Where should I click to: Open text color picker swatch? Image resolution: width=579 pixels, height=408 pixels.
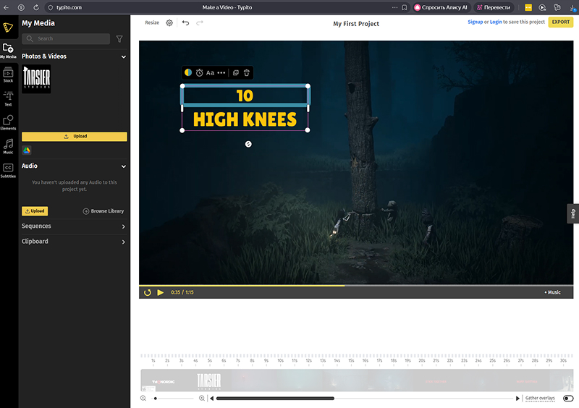(x=188, y=73)
